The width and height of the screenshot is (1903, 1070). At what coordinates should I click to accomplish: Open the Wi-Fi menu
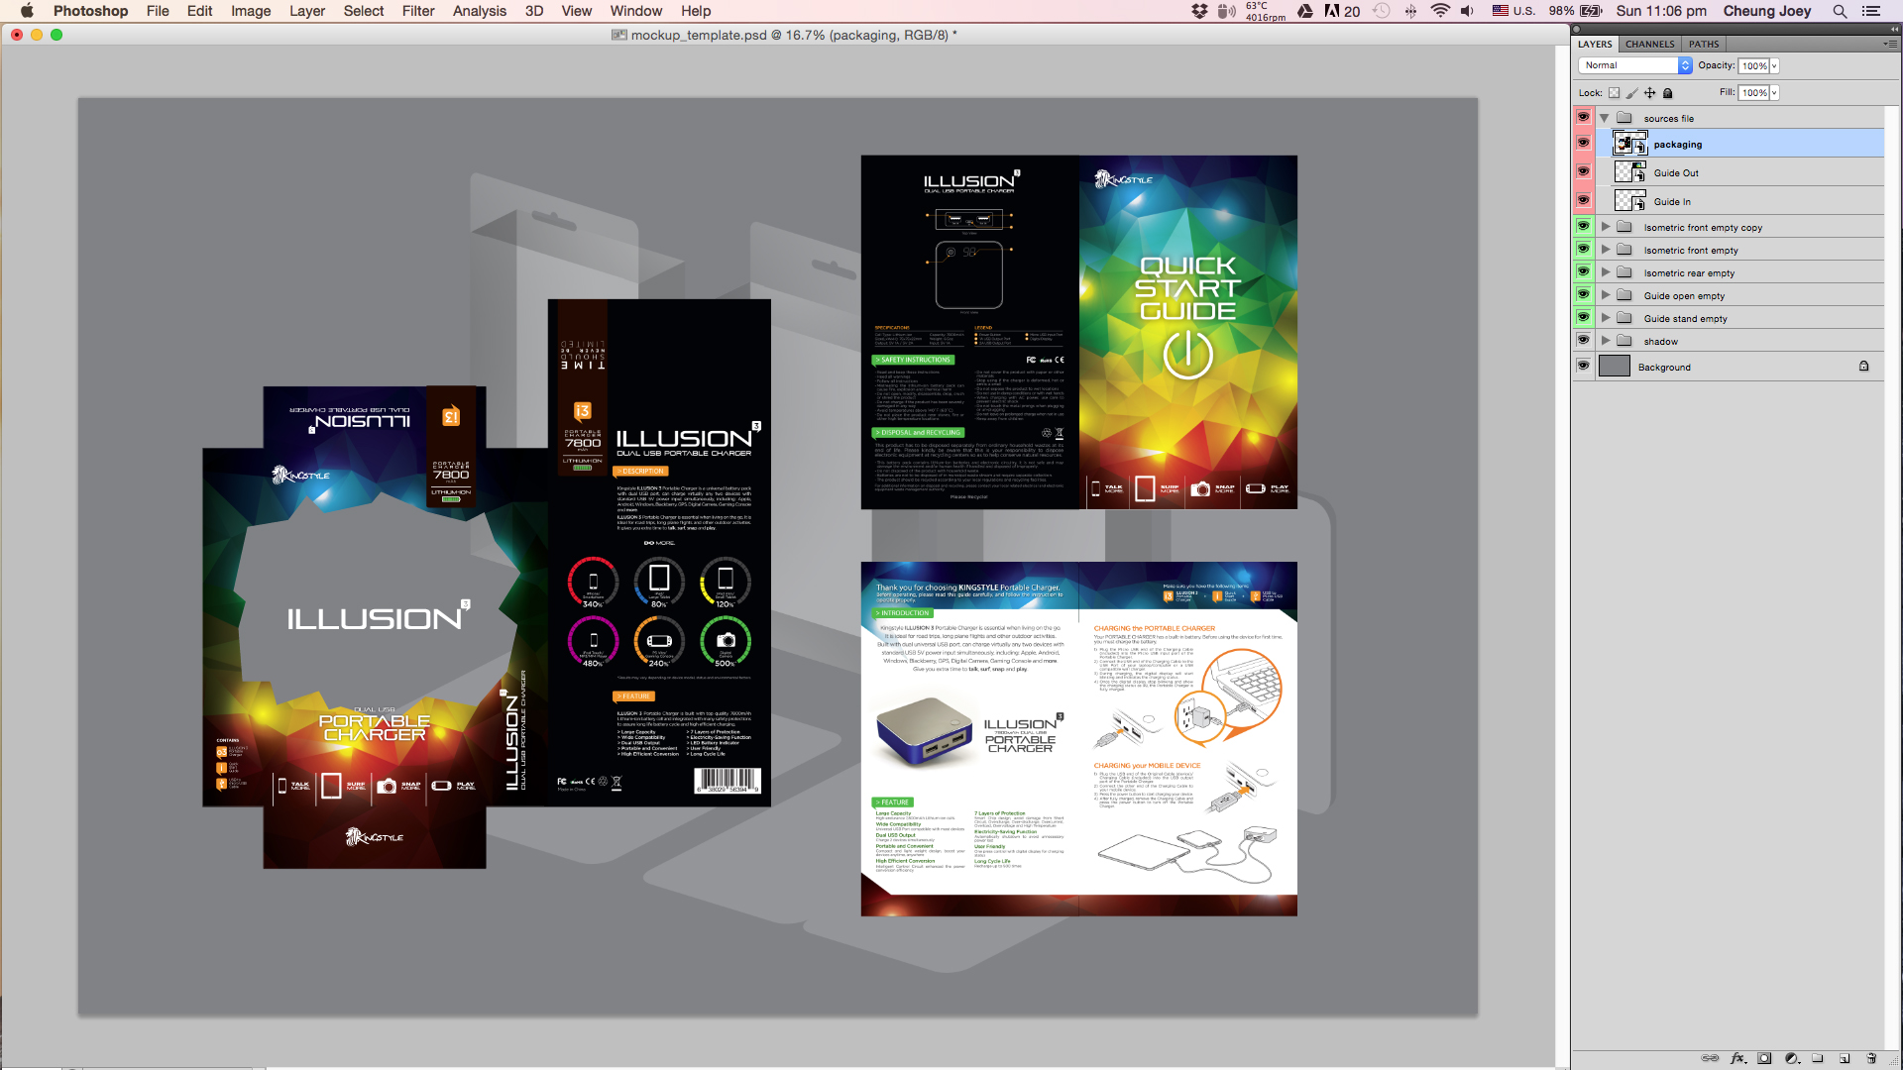[1440, 11]
